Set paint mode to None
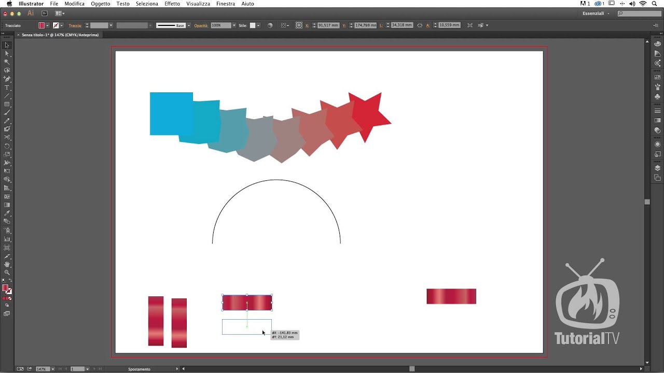Screen dimensions: 664x373 pos(10,298)
